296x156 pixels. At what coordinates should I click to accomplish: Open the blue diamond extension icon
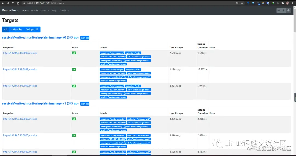[x=253, y=3]
